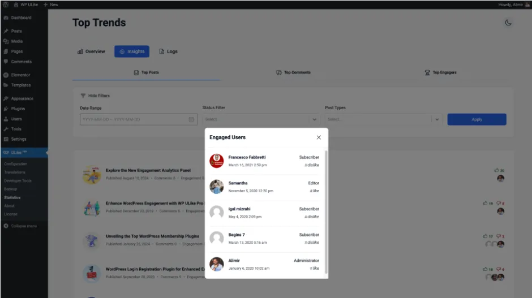Toggle dark mode with the moon icon
This screenshot has width=532, height=298.
pos(508,23)
